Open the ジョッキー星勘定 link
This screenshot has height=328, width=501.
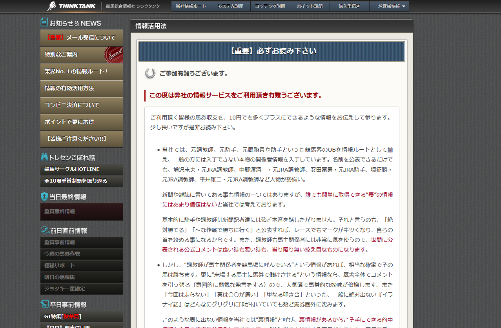[82, 289]
